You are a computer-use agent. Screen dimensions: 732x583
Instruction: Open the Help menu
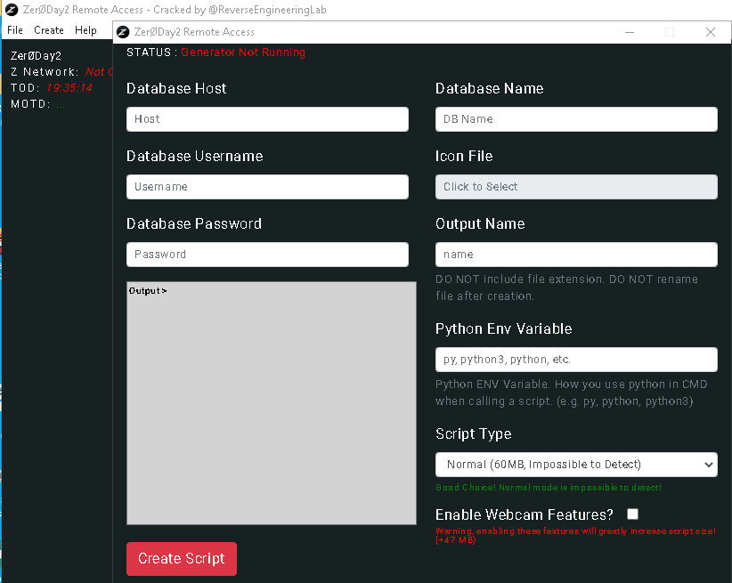coord(85,30)
